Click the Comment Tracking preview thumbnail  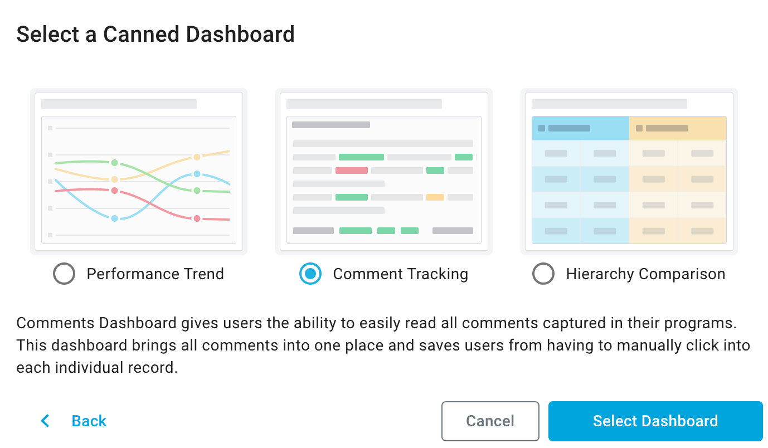pos(384,172)
